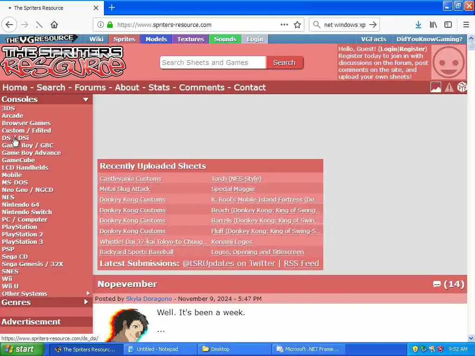Click page scrollbar down arrow

(x=471, y=338)
